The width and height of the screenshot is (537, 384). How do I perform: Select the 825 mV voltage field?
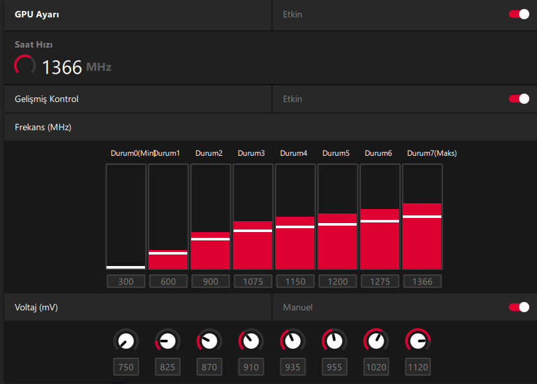click(167, 367)
